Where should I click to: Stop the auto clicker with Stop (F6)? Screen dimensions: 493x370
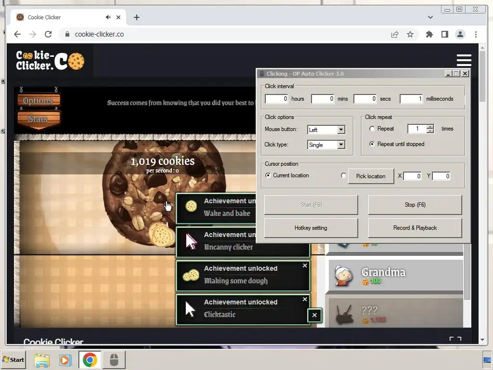(415, 205)
